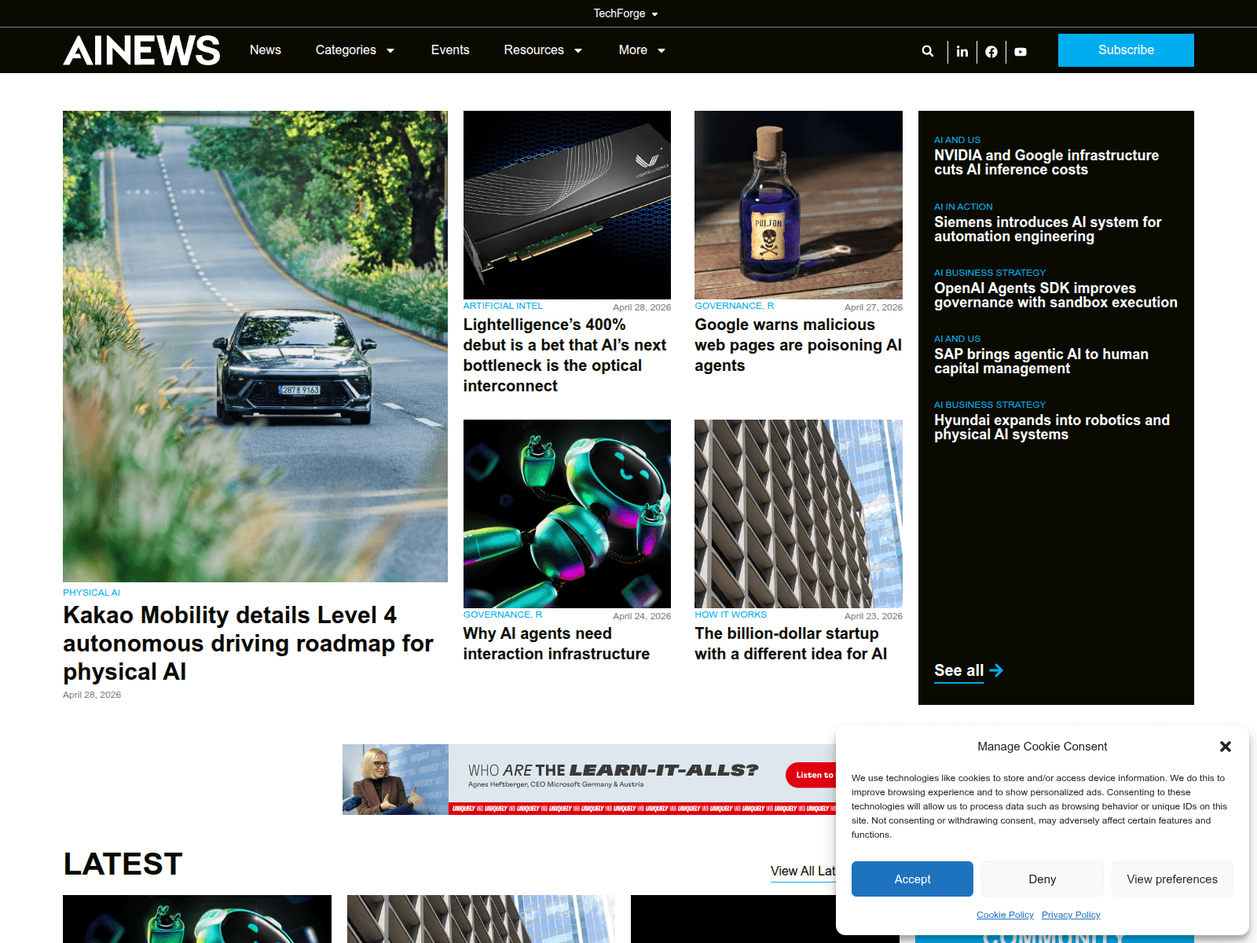Open the search magnifier icon
The image size is (1257, 943).
pos(928,51)
